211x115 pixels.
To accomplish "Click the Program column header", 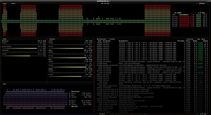I will tap(107, 41).
